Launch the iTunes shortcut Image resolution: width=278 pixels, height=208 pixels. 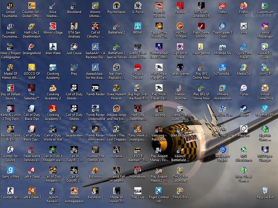pyautogui.click(x=244, y=91)
